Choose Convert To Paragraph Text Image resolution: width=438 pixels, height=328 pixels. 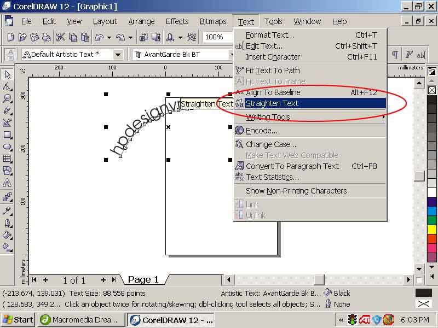pos(310,166)
